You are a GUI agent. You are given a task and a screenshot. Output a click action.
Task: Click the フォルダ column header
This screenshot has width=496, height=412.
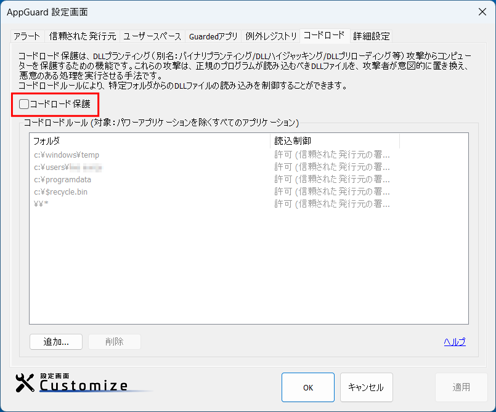coord(148,141)
